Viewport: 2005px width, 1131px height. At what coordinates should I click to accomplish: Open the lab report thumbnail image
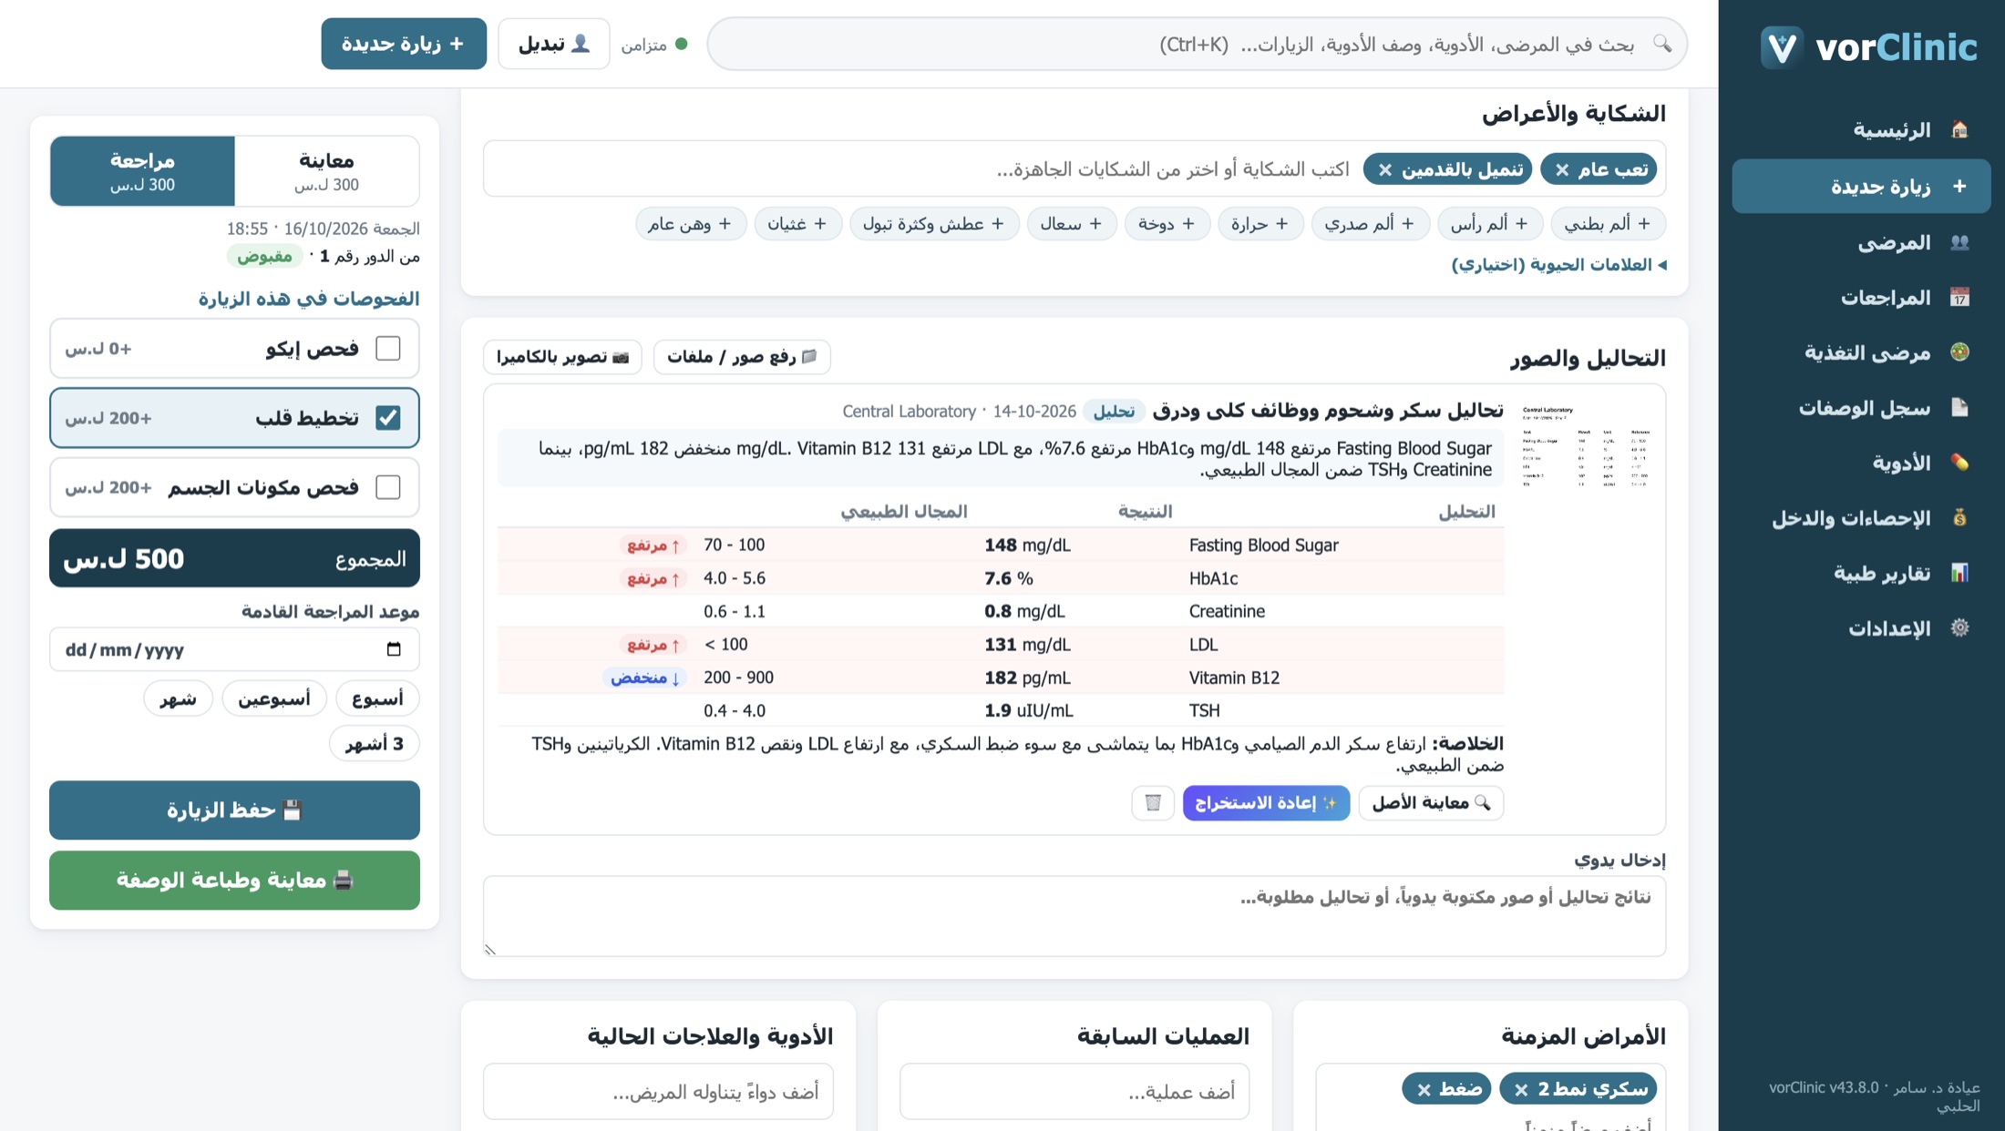click(1586, 445)
